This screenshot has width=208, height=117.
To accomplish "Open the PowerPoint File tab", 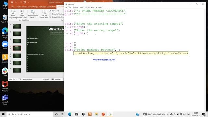I will (x=12, y=7).
